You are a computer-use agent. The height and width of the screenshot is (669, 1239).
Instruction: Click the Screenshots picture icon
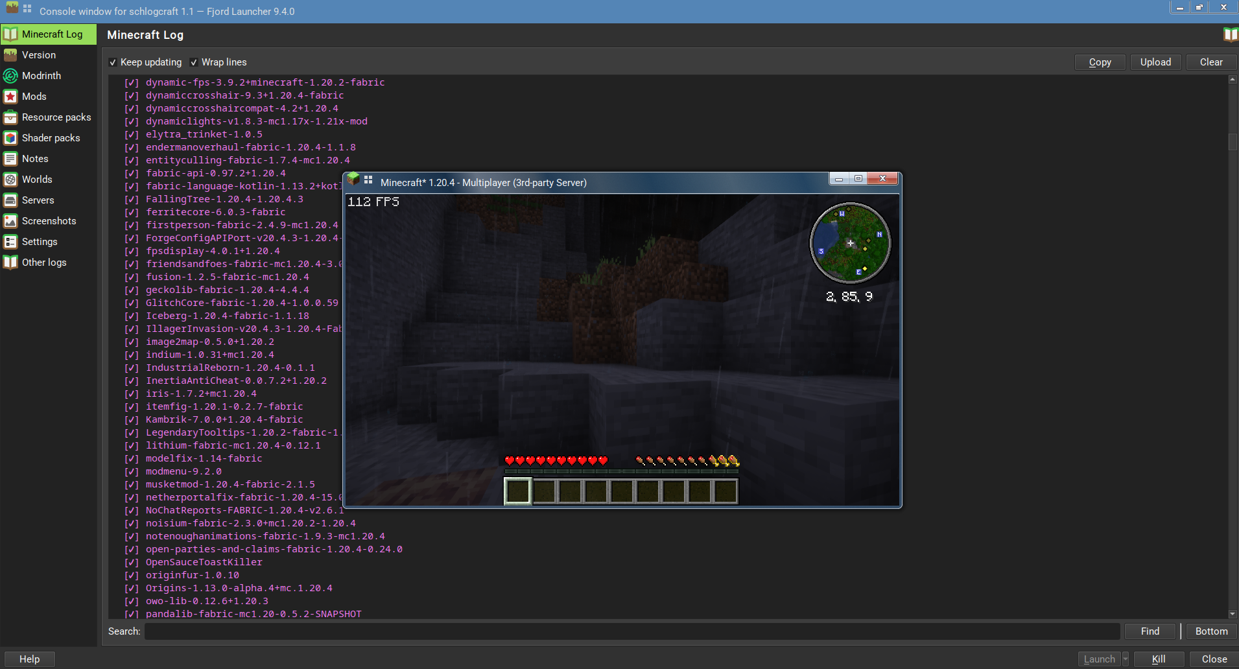click(x=10, y=221)
